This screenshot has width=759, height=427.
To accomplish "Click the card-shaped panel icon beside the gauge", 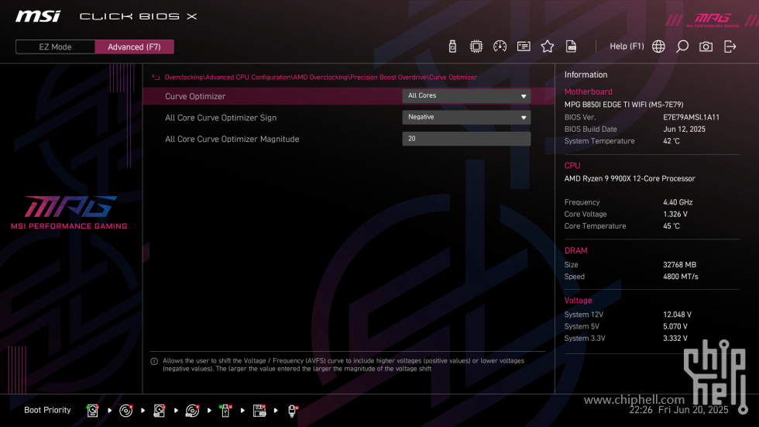I will click(x=524, y=46).
